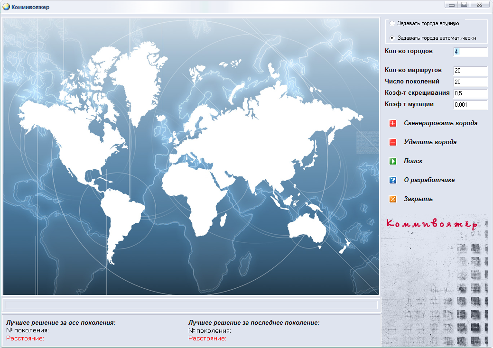This screenshot has width=493, height=348.
Task: Click the red minus delete cities icon
Action: pos(393,142)
